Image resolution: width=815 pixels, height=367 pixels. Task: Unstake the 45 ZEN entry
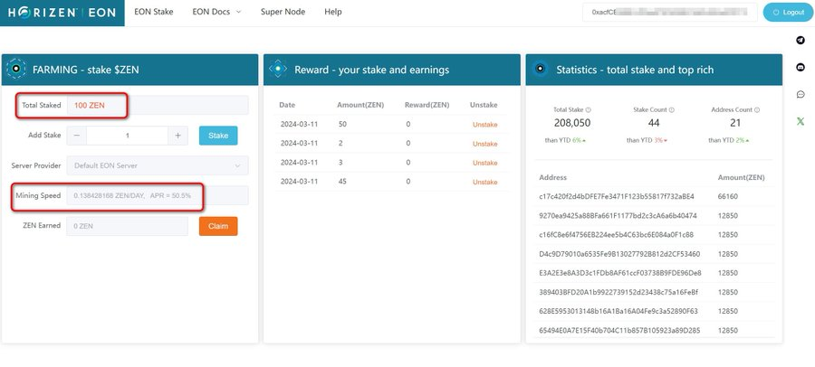(x=485, y=183)
